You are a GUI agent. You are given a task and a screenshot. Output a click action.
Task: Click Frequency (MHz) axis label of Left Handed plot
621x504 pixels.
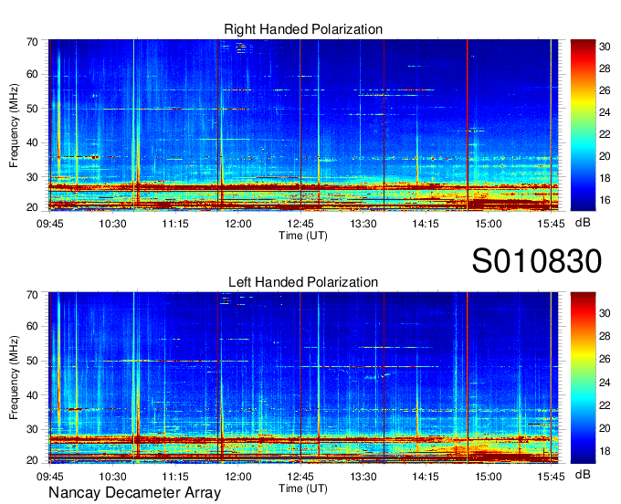[x=14, y=378]
